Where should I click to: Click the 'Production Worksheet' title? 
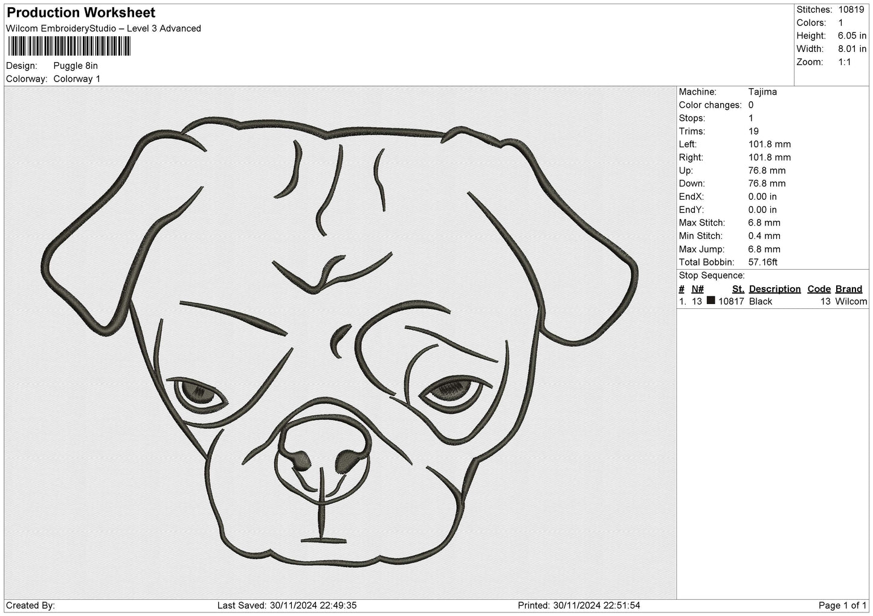pyautogui.click(x=81, y=13)
